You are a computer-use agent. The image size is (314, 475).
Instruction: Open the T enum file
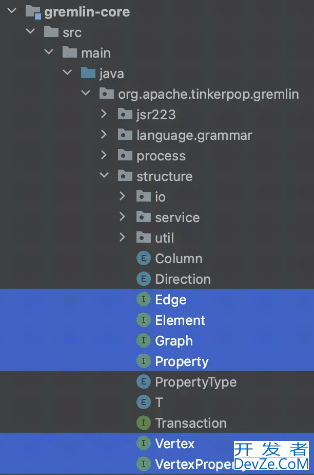tap(159, 403)
